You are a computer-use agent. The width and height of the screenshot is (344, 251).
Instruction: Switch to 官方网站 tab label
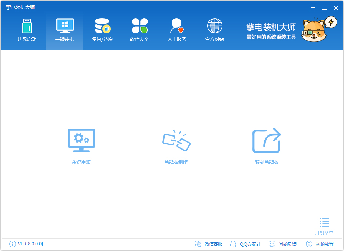coord(214,39)
